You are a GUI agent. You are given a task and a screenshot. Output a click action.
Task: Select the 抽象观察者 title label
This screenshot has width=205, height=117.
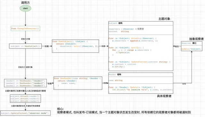point(196,39)
